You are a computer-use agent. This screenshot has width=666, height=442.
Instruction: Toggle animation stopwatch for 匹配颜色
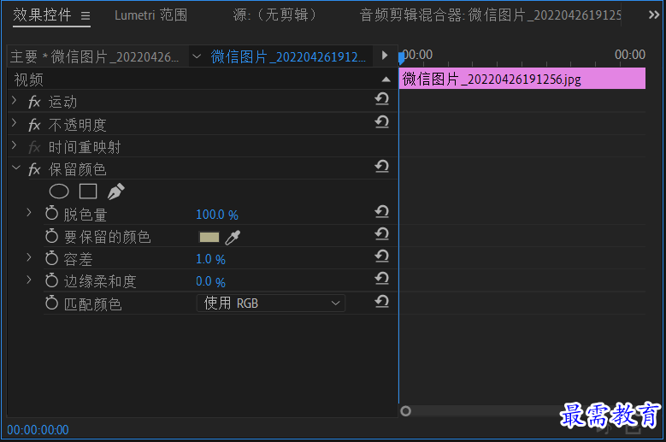click(x=52, y=304)
